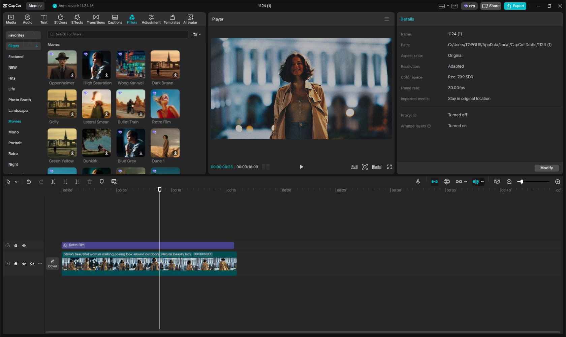Toggle auto snapping
Screen dimensions: 566x337
tap(447, 182)
